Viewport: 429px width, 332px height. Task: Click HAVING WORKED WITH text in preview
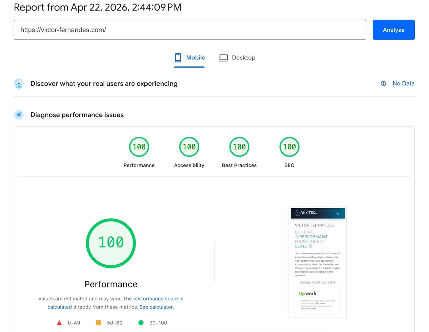tap(318, 283)
